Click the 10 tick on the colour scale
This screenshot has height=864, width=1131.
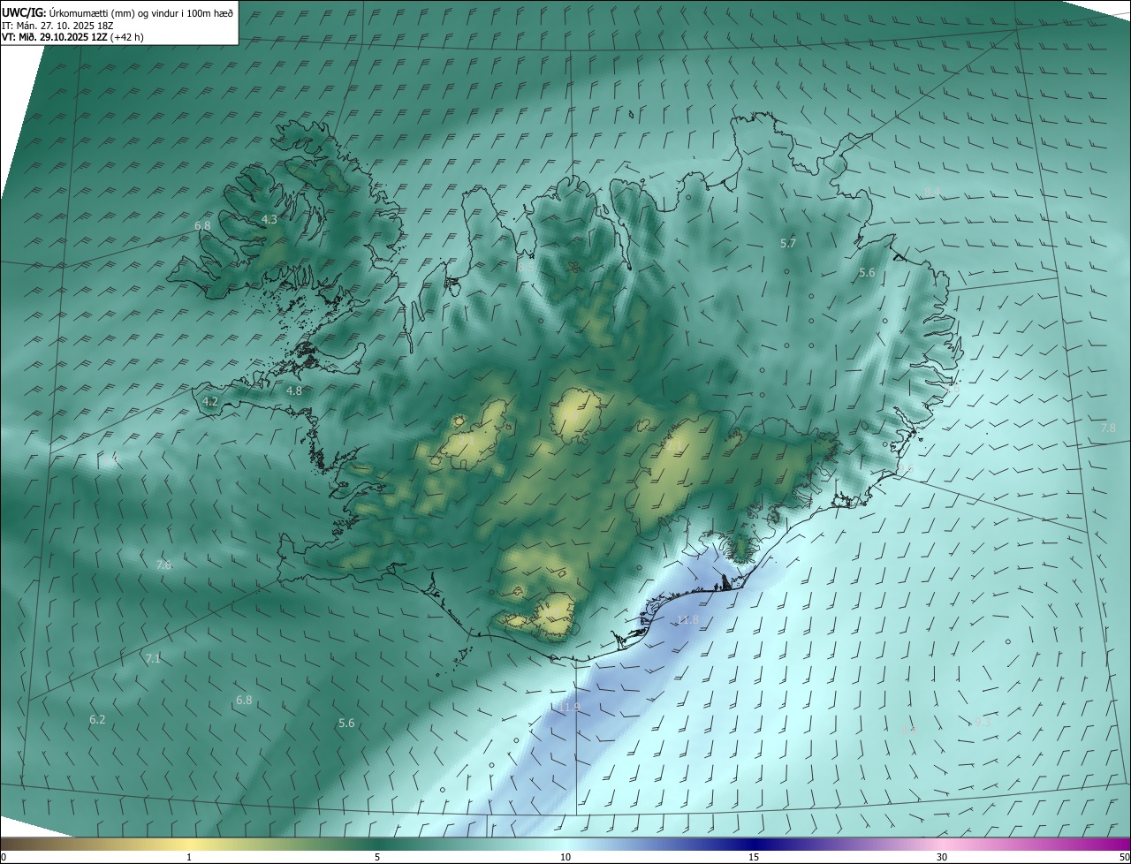click(x=565, y=857)
